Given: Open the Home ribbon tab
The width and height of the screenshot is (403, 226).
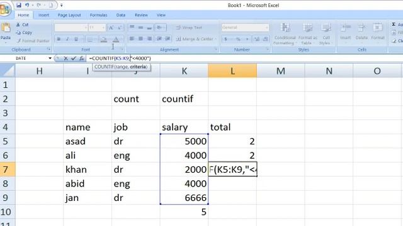Looking at the screenshot, I should (23, 15).
